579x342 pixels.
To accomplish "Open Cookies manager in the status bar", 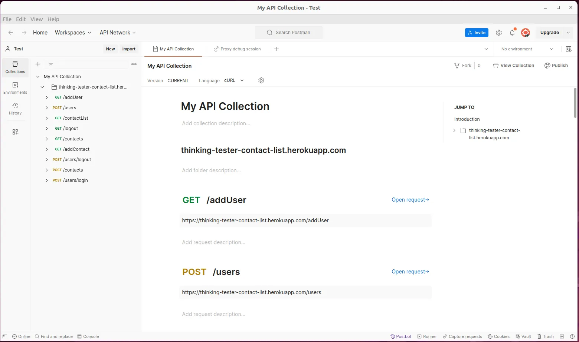I will click(498, 336).
